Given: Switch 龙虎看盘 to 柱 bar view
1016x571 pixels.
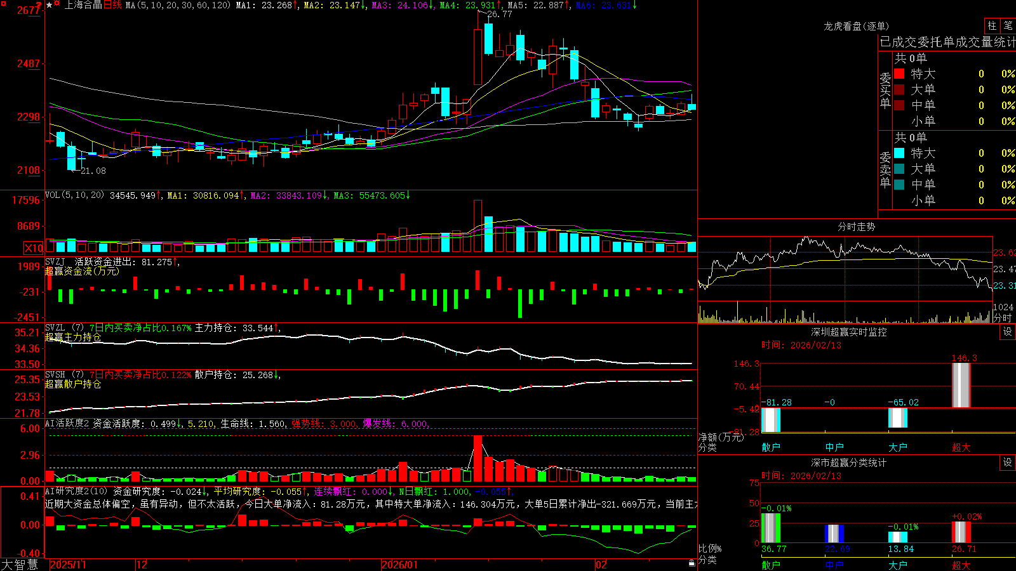Looking at the screenshot, I should [992, 26].
